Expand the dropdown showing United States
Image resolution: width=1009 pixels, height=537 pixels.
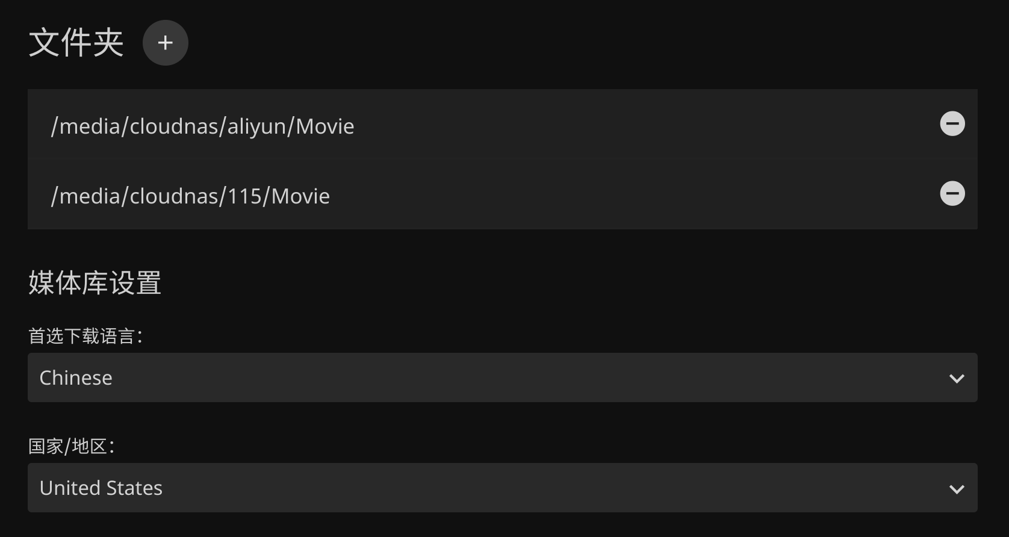click(502, 488)
